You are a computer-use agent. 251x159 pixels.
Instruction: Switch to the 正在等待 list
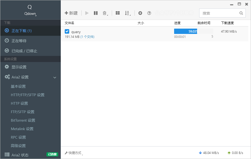click(19, 41)
